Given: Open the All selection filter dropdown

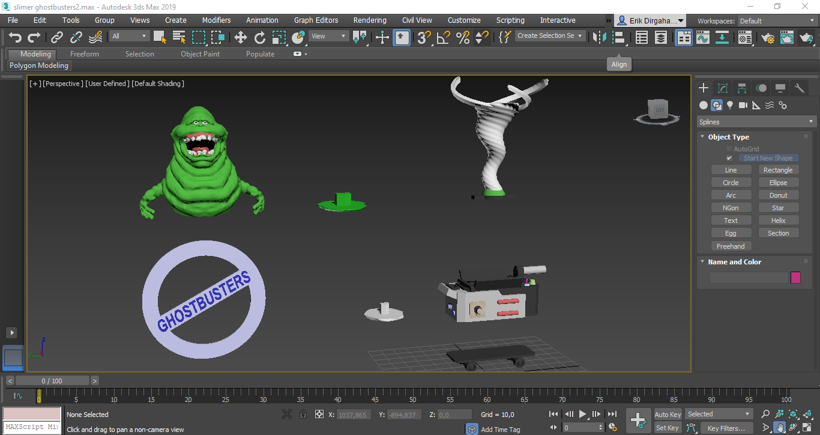Looking at the screenshot, I should tap(129, 36).
